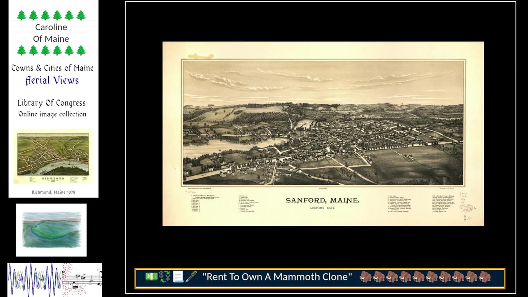Click the blue 'Aerial Views' text
The height and width of the screenshot is (297, 528).
click(52, 80)
